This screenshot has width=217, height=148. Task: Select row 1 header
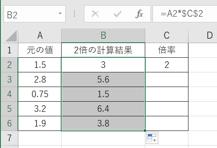click(9, 50)
